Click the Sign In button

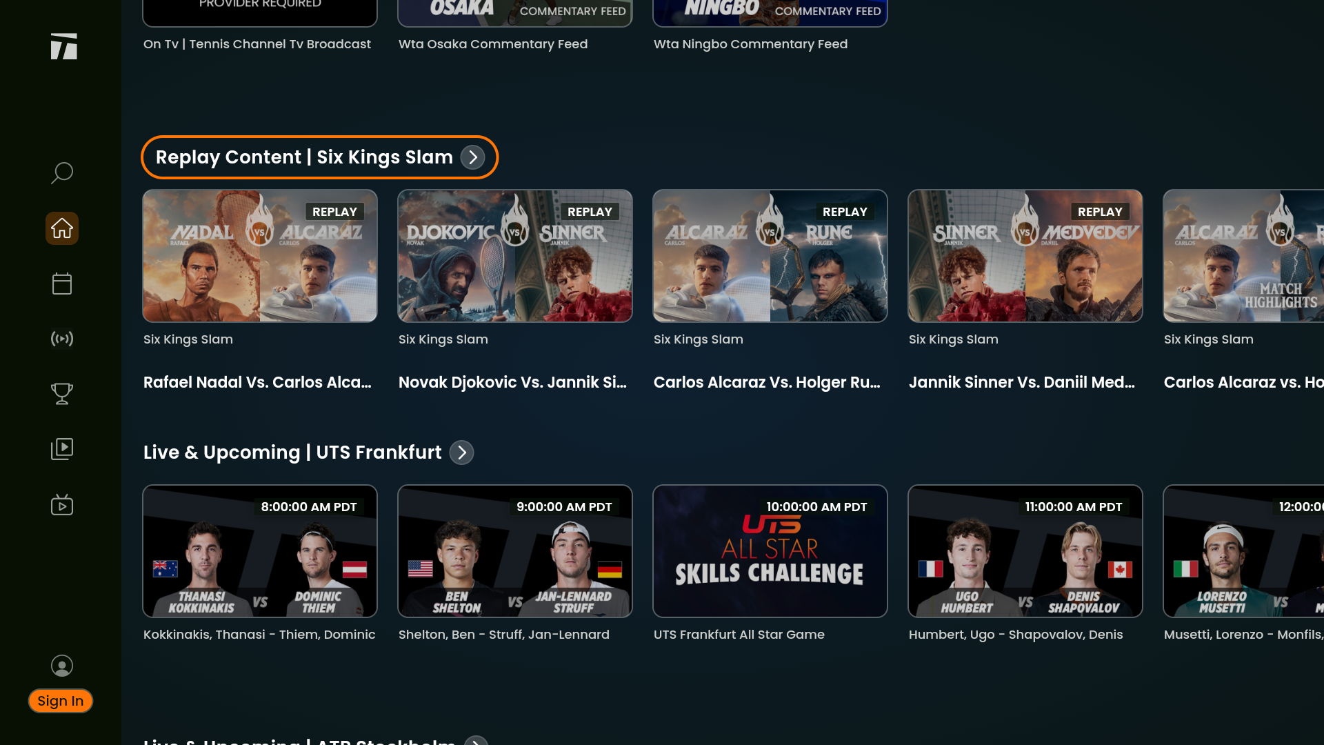click(60, 701)
